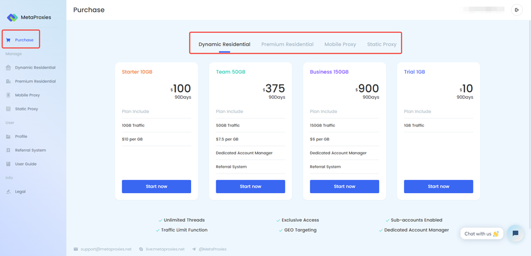The width and height of the screenshot is (531, 256).
Task: Open the chat bubble icon button
Action: tap(515, 233)
